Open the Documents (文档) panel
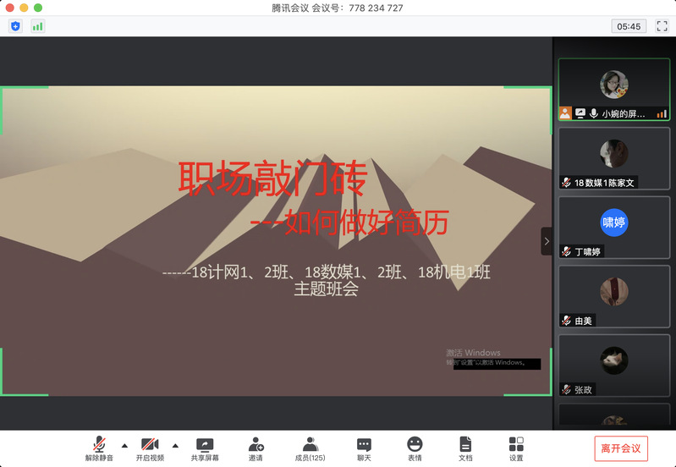Screen dimensions: 676x467 pyautogui.click(x=465, y=448)
